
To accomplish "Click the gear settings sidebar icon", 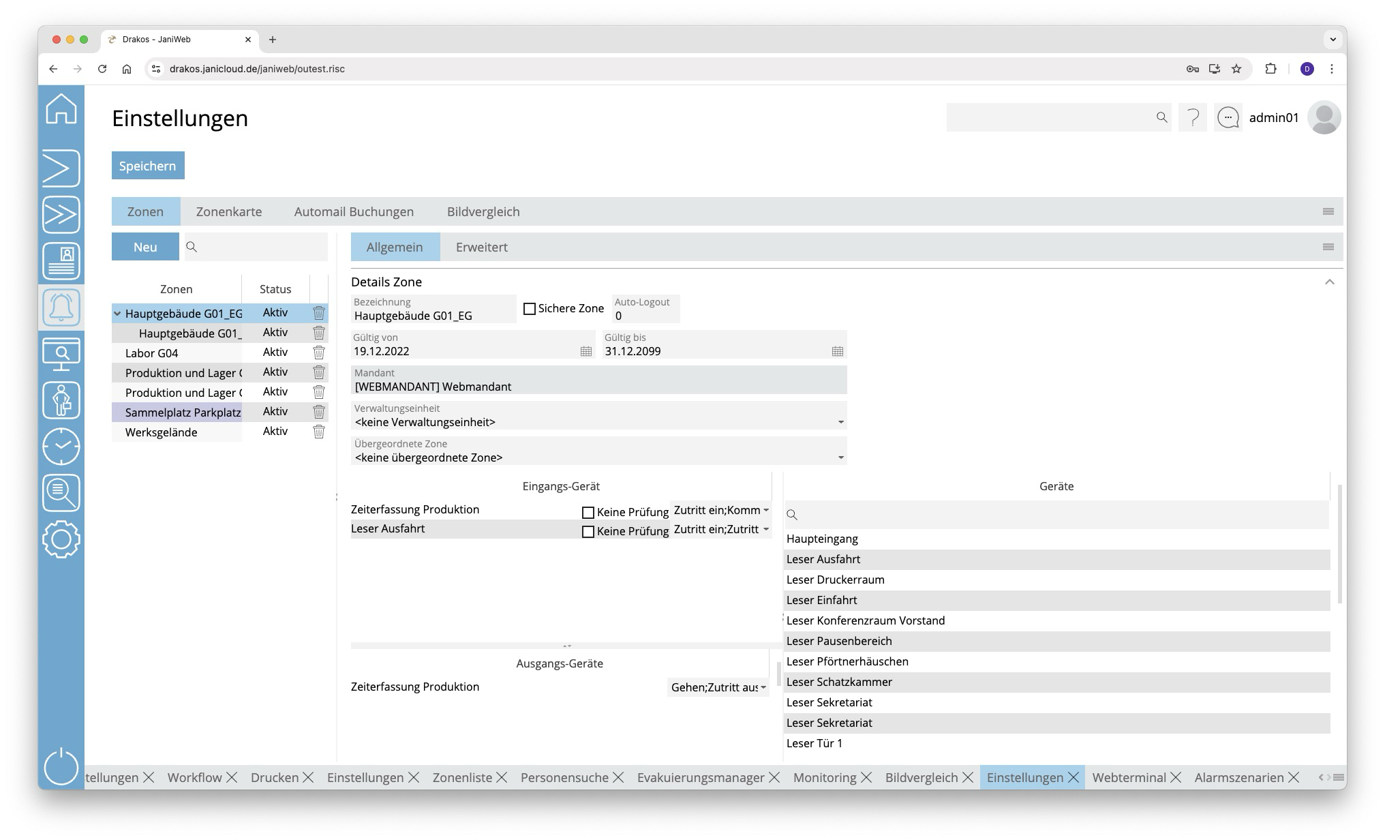I will (x=61, y=539).
